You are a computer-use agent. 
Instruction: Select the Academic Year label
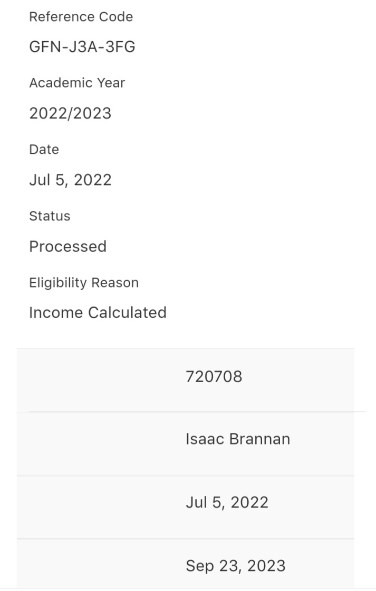point(77,83)
